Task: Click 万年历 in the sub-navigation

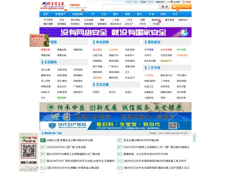Action: (x=142, y=24)
